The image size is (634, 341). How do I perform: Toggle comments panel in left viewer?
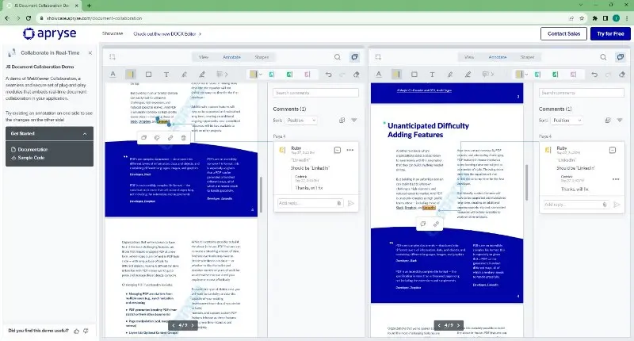(354, 57)
